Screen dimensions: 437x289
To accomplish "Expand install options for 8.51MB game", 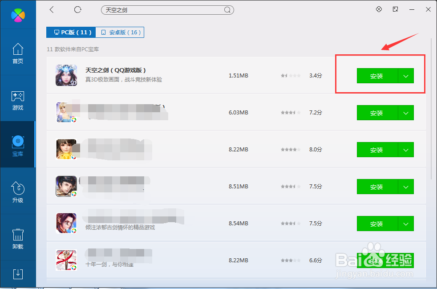I will click(406, 187).
